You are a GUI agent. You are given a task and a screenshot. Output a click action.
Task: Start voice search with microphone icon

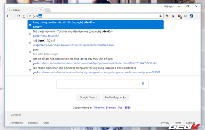click(x=143, y=84)
